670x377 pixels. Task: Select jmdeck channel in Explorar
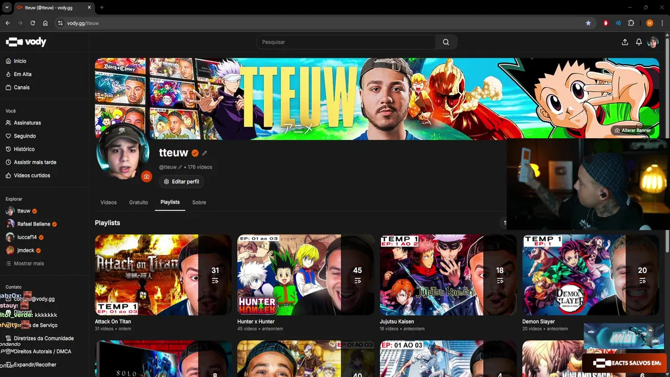pos(26,251)
